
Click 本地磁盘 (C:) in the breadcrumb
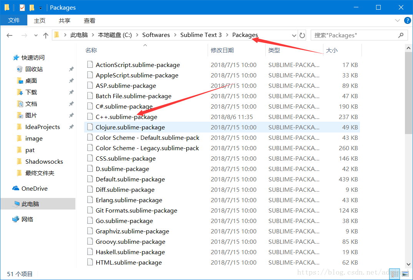tap(115, 35)
